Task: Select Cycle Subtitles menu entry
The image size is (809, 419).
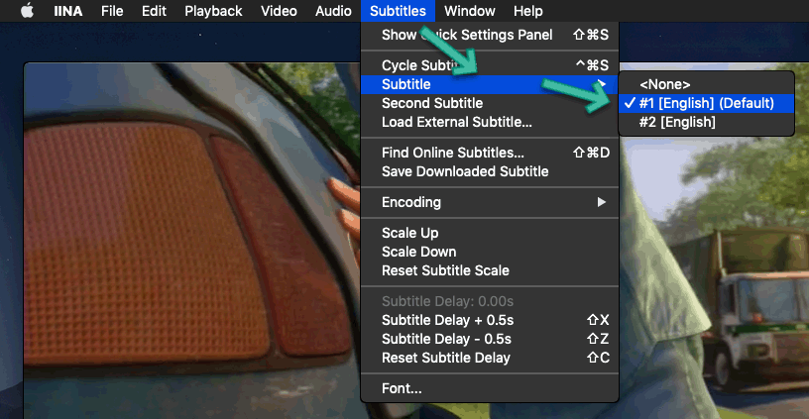Action: pos(490,65)
